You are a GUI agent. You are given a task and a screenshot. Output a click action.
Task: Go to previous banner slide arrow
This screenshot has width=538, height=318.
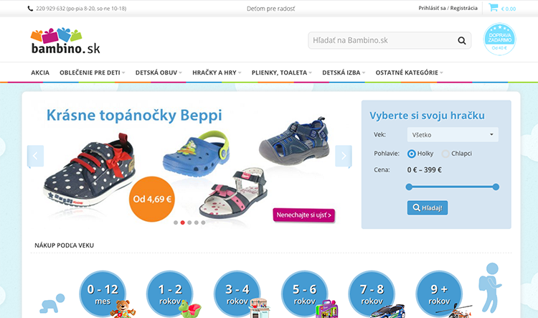pyautogui.click(x=35, y=156)
